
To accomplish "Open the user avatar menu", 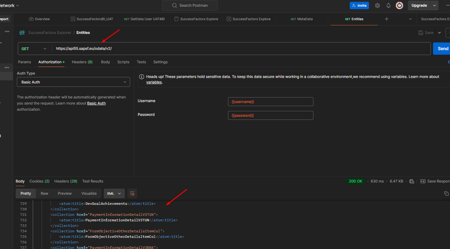I will 400,6.
